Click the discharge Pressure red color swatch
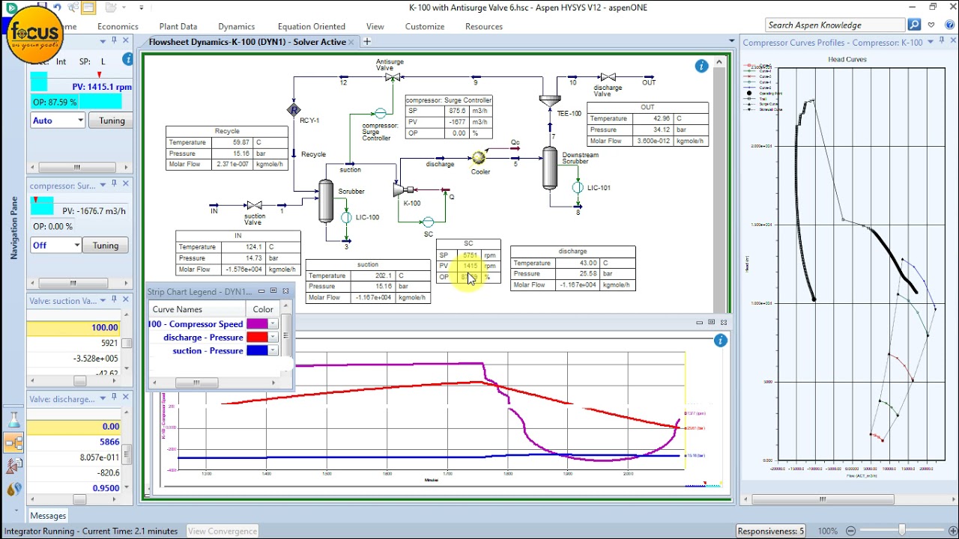The width and height of the screenshot is (959, 539). coord(257,338)
